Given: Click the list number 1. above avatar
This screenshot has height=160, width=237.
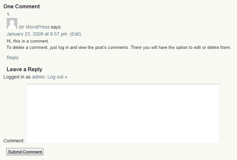Looking at the screenshot, I should coord(9,15).
